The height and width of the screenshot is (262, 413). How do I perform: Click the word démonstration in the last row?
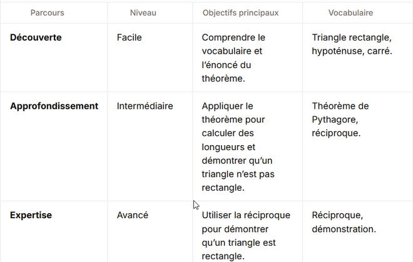point(344,229)
